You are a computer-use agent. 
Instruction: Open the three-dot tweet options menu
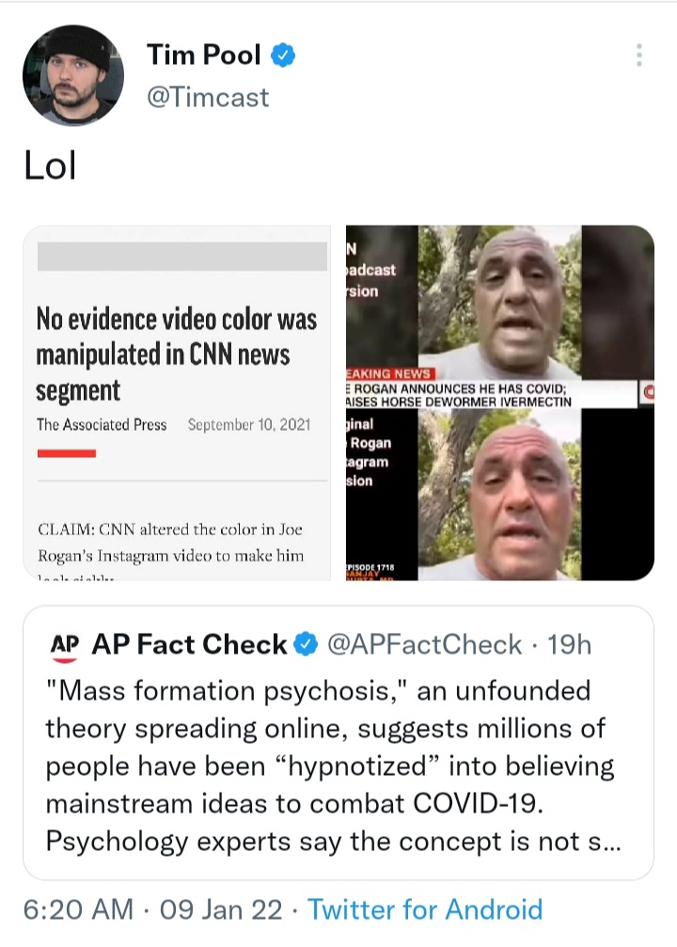[x=639, y=55]
